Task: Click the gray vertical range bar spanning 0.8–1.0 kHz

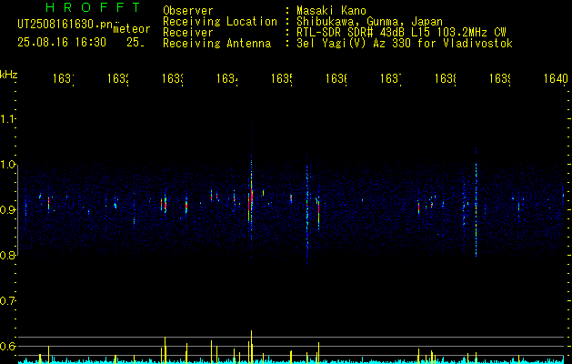Action: click(x=18, y=210)
